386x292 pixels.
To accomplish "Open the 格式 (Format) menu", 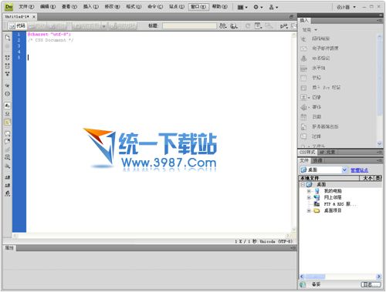I will point(134,7).
